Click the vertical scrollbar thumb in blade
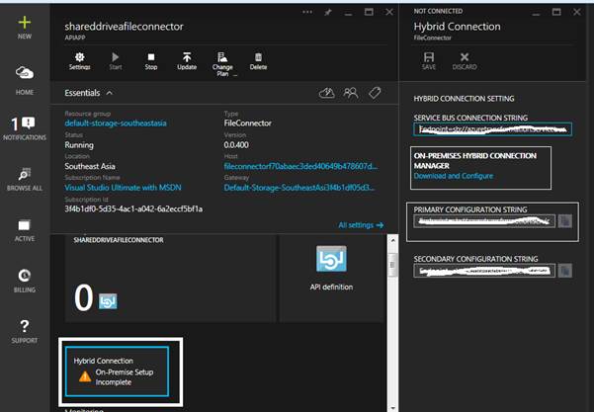594x412 pixels. click(392, 264)
